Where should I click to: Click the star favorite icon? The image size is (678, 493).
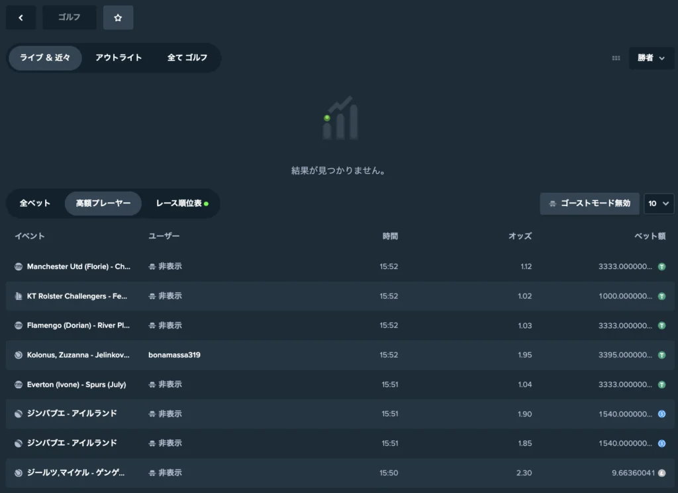118,18
